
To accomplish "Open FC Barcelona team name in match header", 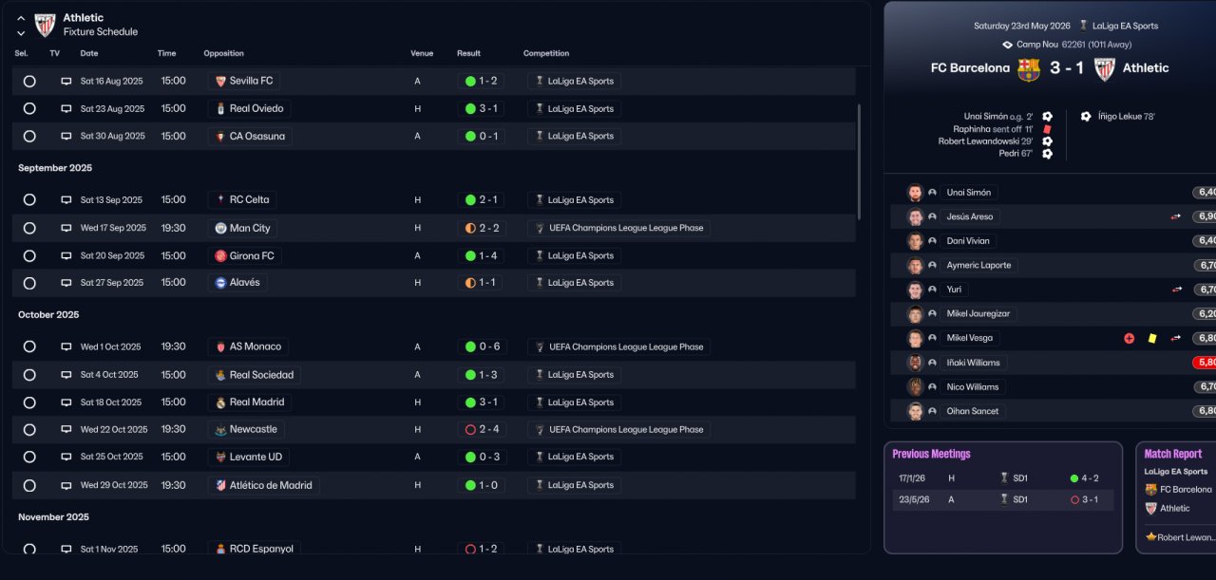I will pyautogui.click(x=970, y=68).
